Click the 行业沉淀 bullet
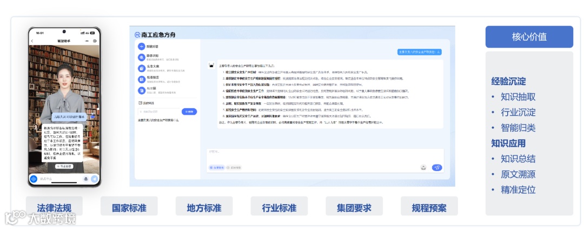The height and width of the screenshot is (229, 584). [518, 112]
